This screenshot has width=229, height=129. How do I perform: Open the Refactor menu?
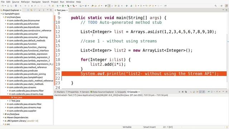25,2
